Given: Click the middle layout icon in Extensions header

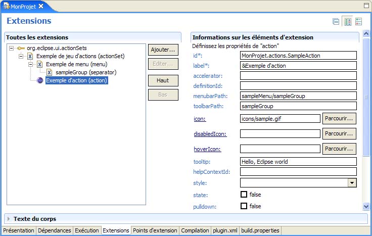Looking at the screenshot, I should click(x=347, y=21).
